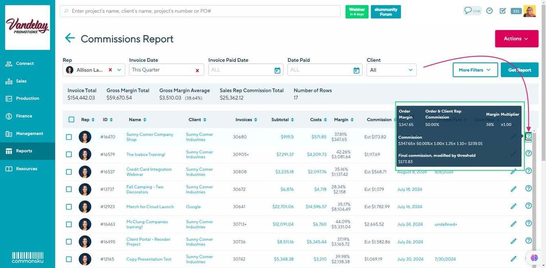Select checkbox for order #16537

(x=69, y=172)
